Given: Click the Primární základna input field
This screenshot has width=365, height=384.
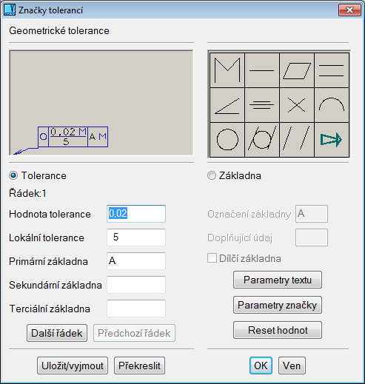Looking at the screenshot, I should click(x=136, y=261).
